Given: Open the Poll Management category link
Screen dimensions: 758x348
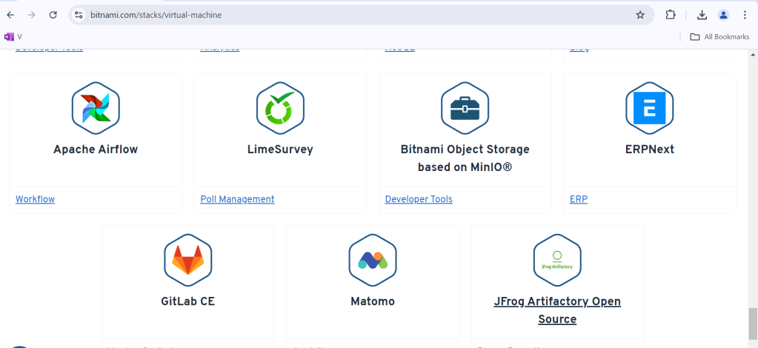Looking at the screenshot, I should pyautogui.click(x=237, y=199).
